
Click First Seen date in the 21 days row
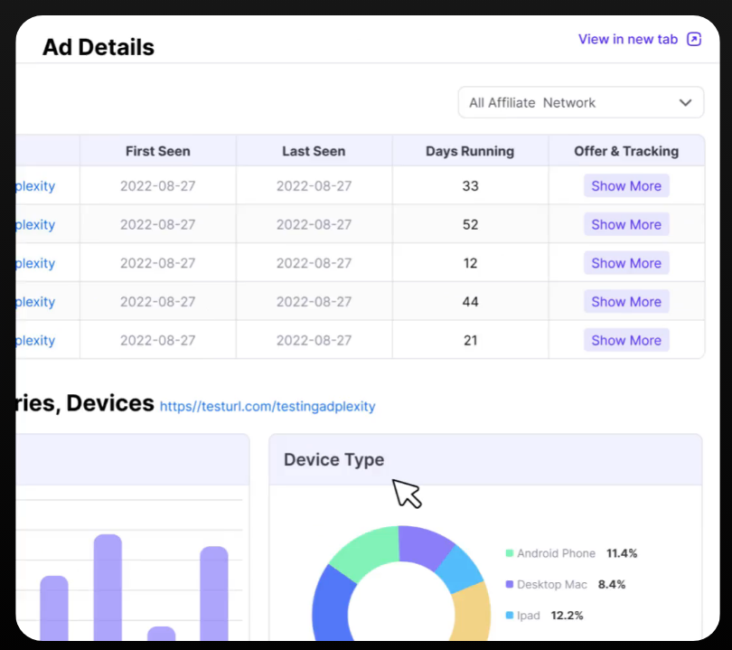pos(158,341)
